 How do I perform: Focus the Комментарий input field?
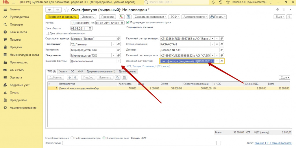[139, 143]
